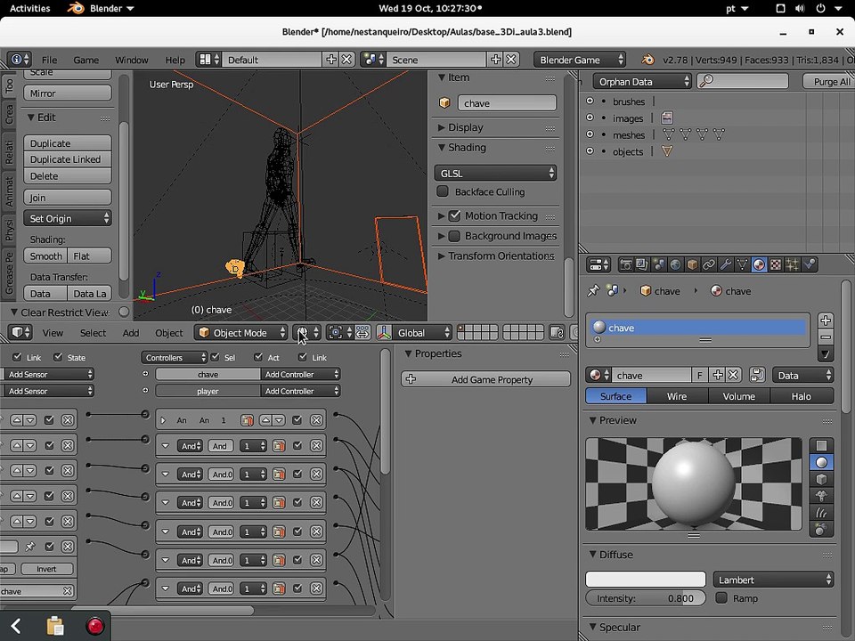Open the Orphan Data display mode dropdown
The height and width of the screenshot is (641, 855).
pos(642,82)
